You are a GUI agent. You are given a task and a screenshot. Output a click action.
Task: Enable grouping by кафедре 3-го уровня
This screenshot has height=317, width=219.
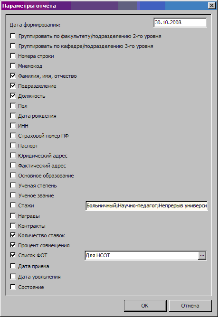pyautogui.click(x=13, y=46)
